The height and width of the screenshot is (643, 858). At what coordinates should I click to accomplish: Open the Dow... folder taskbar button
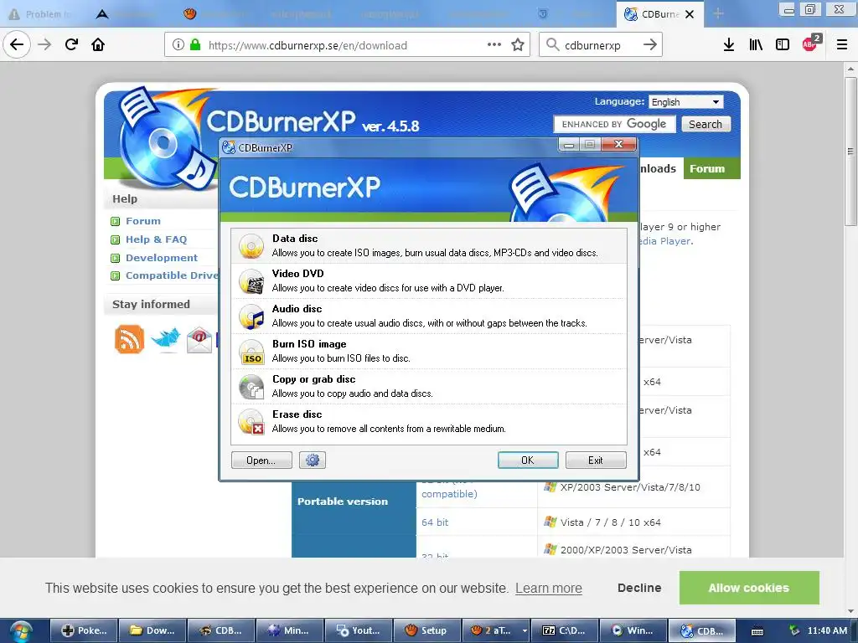[x=152, y=630]
